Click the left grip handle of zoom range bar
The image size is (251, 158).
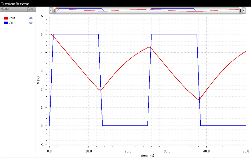tap(54, 10)
